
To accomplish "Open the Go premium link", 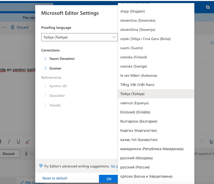I will click(114, 166).
